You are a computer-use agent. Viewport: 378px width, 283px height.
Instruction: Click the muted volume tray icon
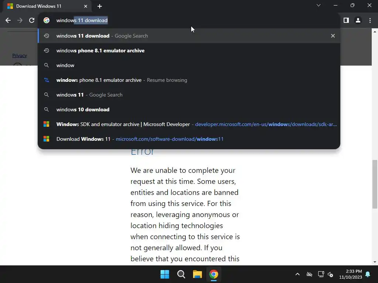(x=330, y=274)
